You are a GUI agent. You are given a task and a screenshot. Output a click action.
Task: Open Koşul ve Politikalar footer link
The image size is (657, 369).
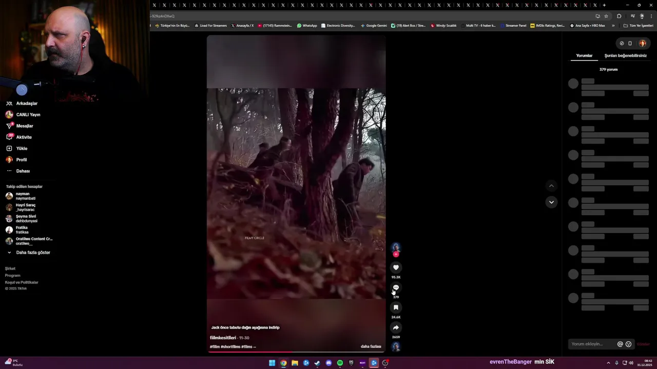22,282
